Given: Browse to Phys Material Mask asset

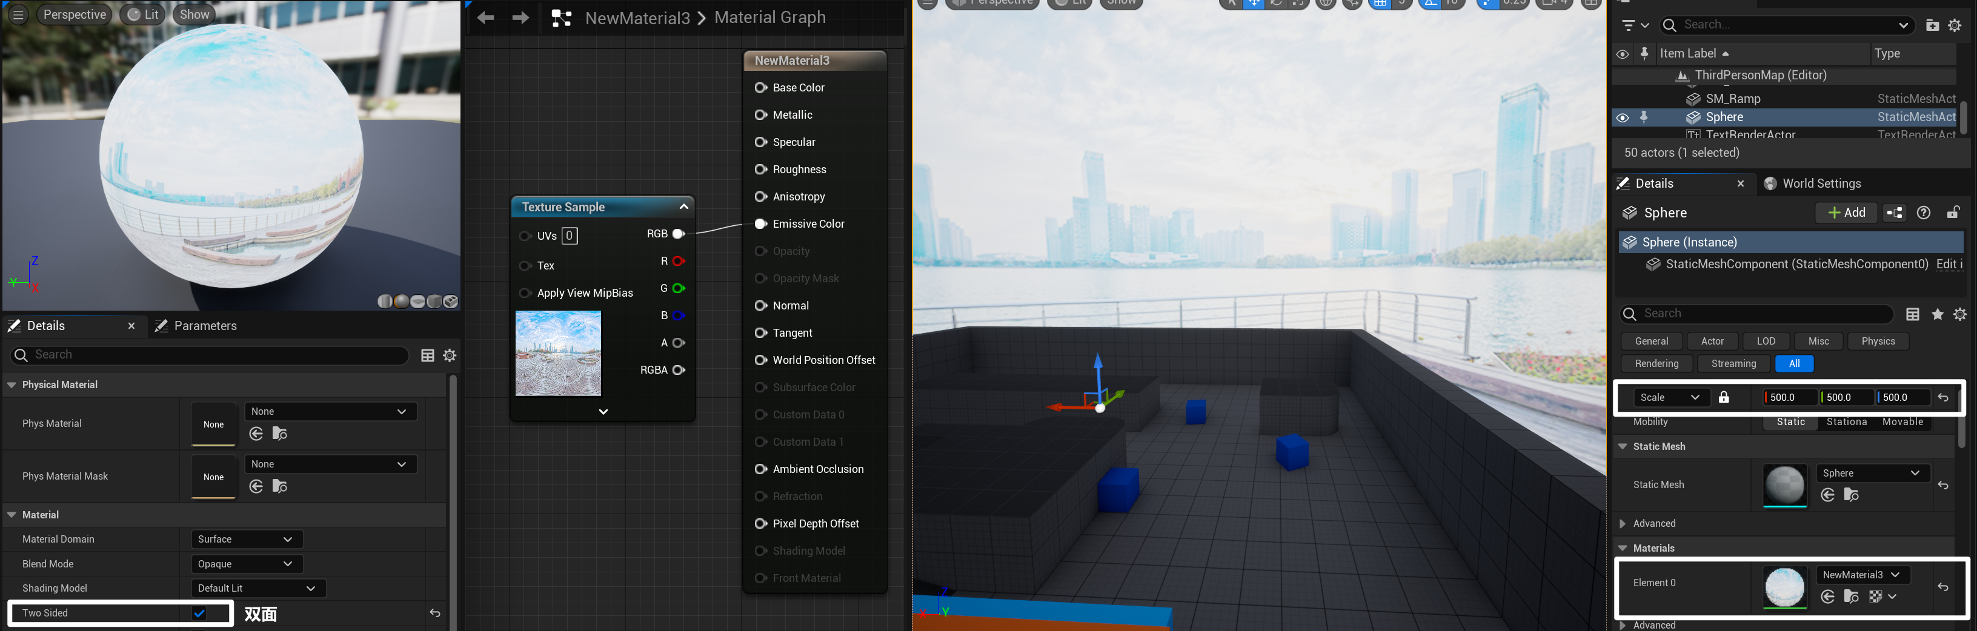Looking at the screenshot, I should [x=280, y=486].
